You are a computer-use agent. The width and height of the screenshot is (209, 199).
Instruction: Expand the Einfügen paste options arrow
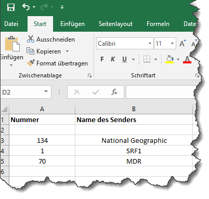[11, 65]
